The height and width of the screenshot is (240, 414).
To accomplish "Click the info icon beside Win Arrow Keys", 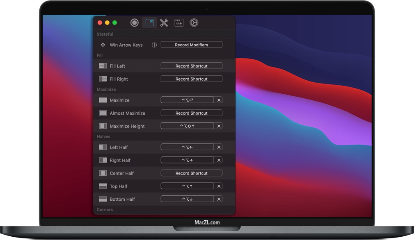I will [x=154, y=45].
